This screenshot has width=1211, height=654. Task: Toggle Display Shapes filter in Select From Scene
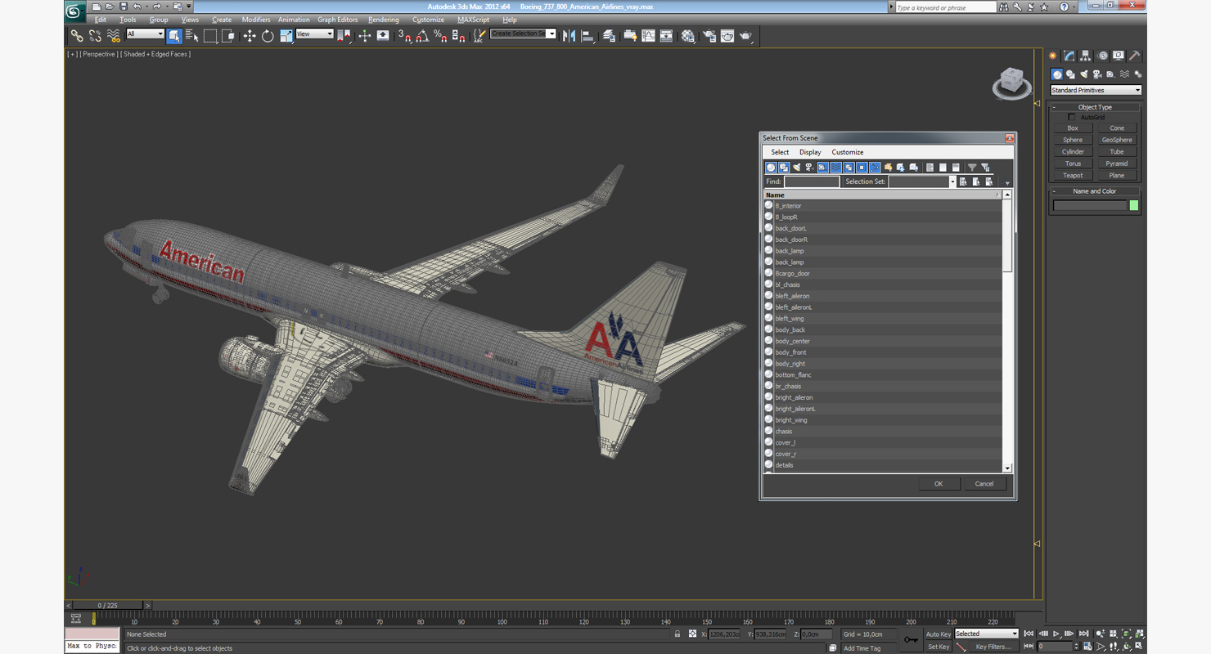coord(783,167)
